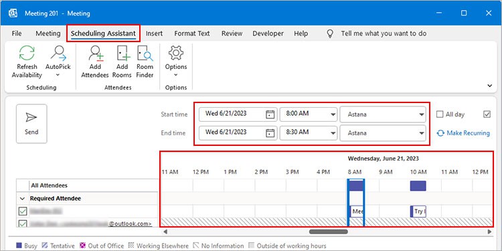Switch to the Meeting tab

point(48,33)
